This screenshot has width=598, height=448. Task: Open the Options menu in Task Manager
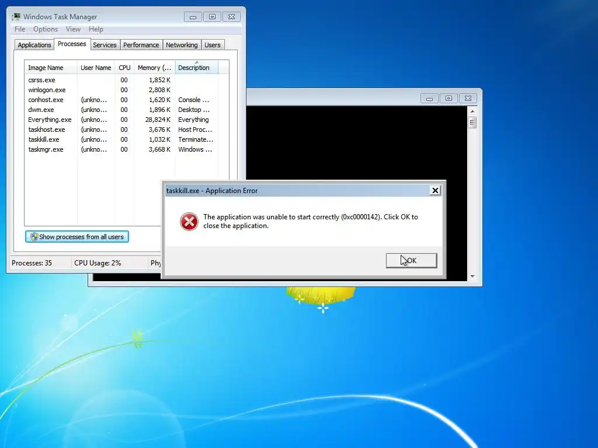[46, 29]
